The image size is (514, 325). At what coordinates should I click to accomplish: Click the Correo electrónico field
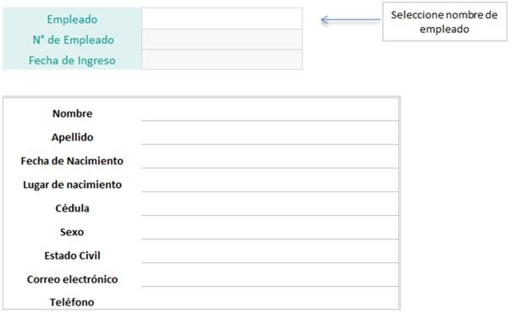click(x=270, y=275)
